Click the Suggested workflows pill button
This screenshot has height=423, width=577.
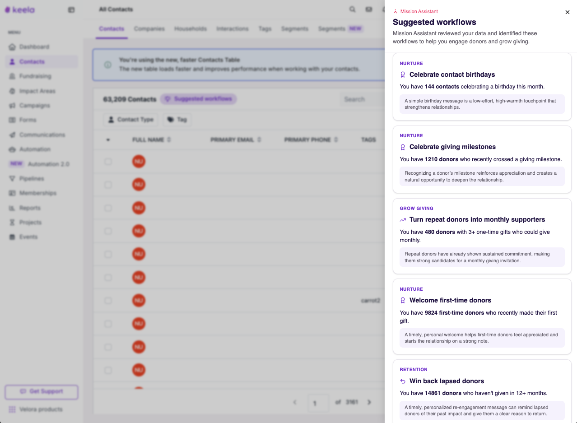pos(199,99)
